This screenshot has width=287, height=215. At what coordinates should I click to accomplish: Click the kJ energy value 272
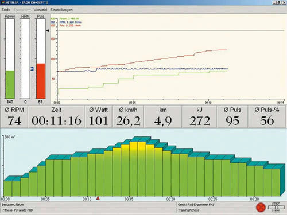(x=200, y=121)
